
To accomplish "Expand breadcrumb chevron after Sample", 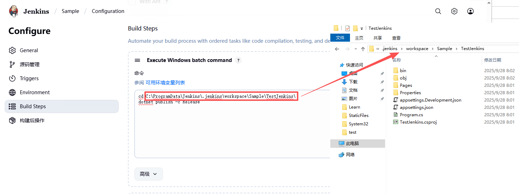I will (x=457, y=49).
